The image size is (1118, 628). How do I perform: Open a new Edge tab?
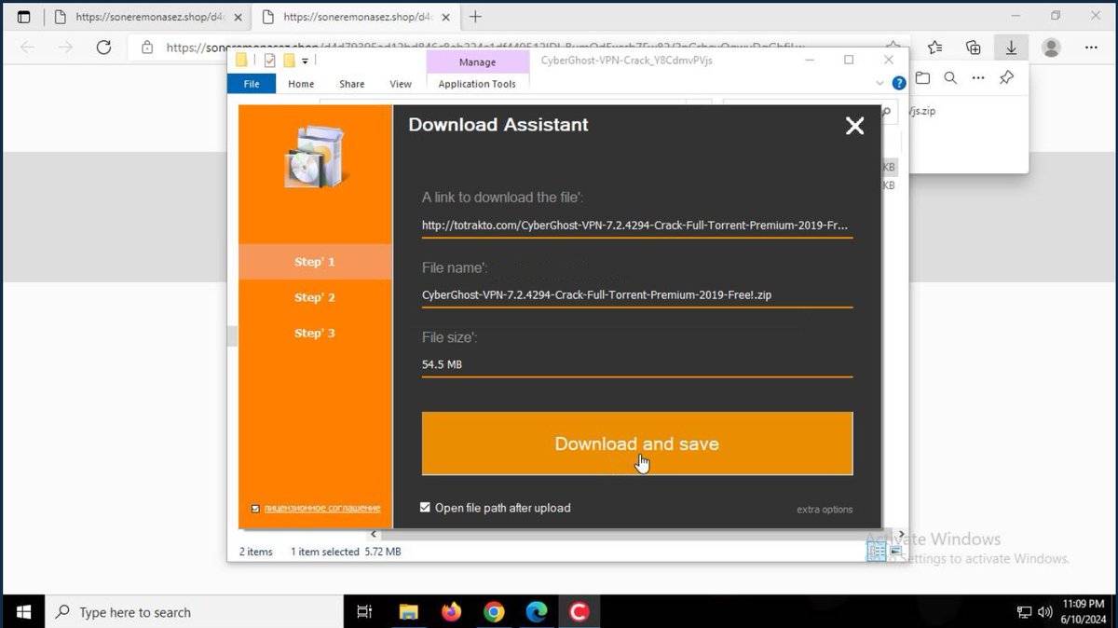coord(476,17)
